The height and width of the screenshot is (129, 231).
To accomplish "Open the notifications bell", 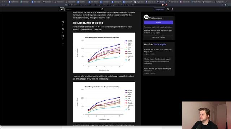I will click(168, 9).
